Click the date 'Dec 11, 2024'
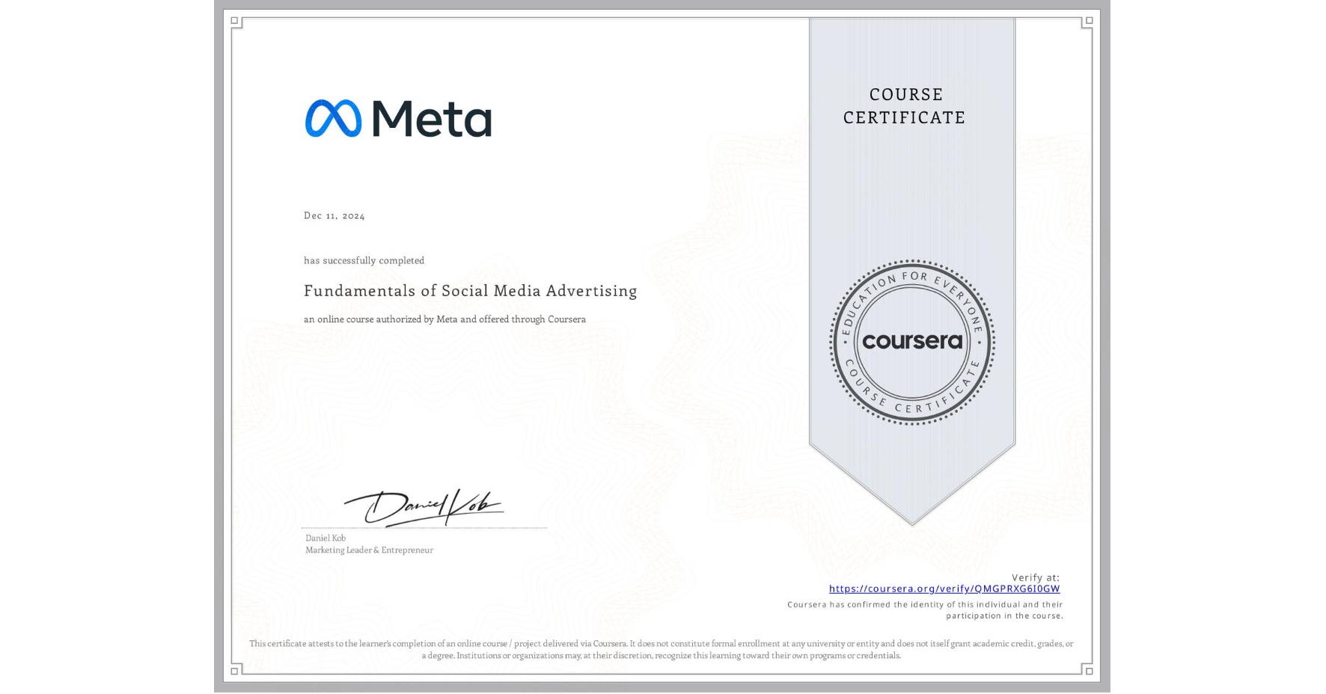The width and height of the screenshot is (1326, 694). [x=334, y=215]
